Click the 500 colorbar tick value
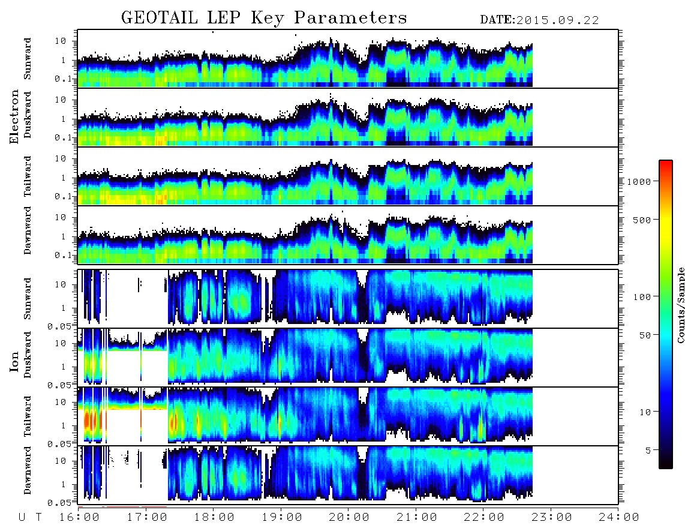 [x=642, y=220]
